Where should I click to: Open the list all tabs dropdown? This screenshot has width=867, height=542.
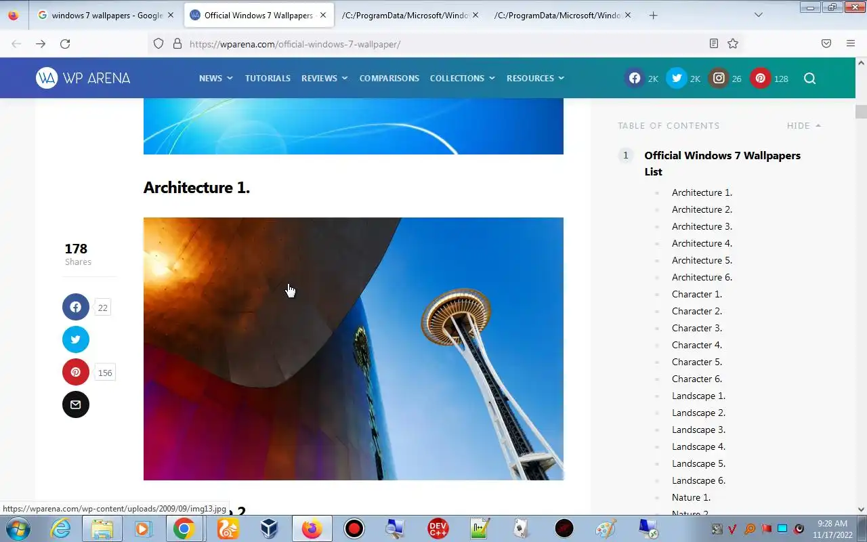[758, 15]
